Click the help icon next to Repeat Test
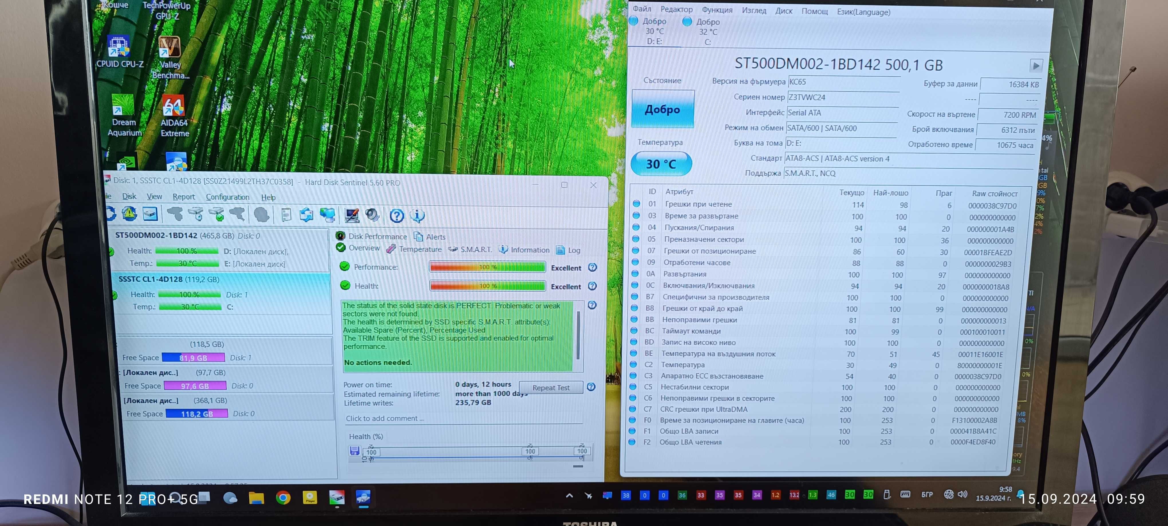This screenshot has width=1168, height=526. (591, 387)
